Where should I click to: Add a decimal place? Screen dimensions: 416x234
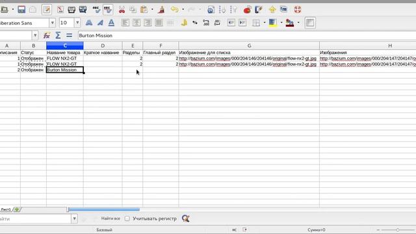[x=206, y=23]
